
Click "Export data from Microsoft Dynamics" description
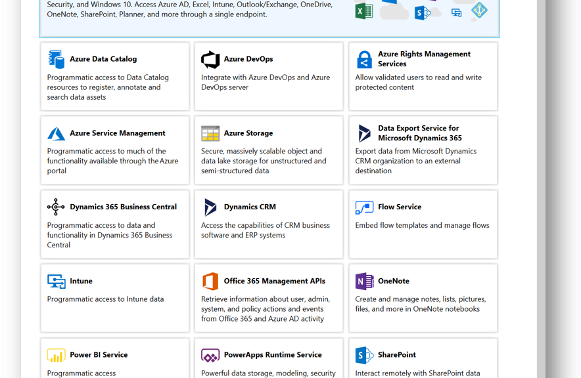pyautogui.click(x=416, y=161)
